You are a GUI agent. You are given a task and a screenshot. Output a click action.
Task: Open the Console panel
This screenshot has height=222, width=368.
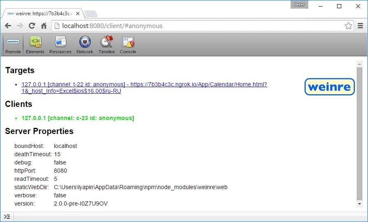[128, 45]
